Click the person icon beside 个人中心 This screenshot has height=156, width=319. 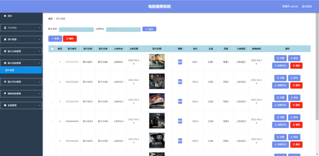click(x=5, y=28)
